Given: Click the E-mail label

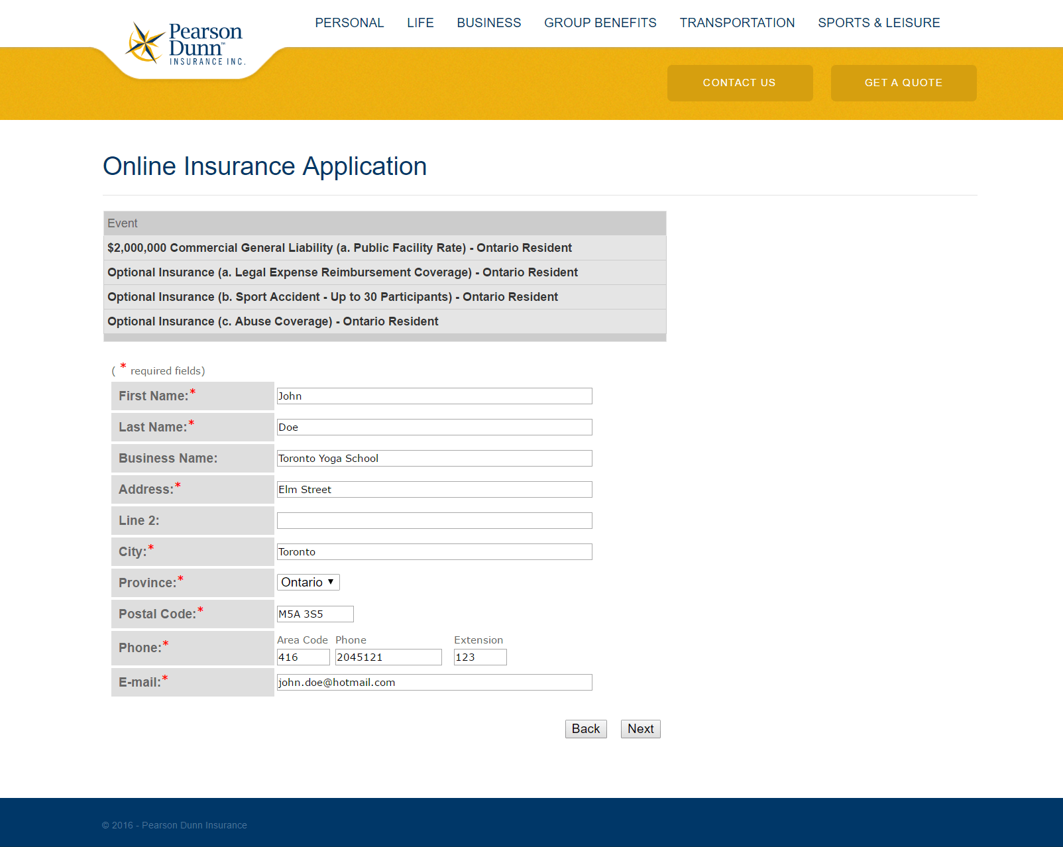Looking at the screenshot, I should (140, 683).
